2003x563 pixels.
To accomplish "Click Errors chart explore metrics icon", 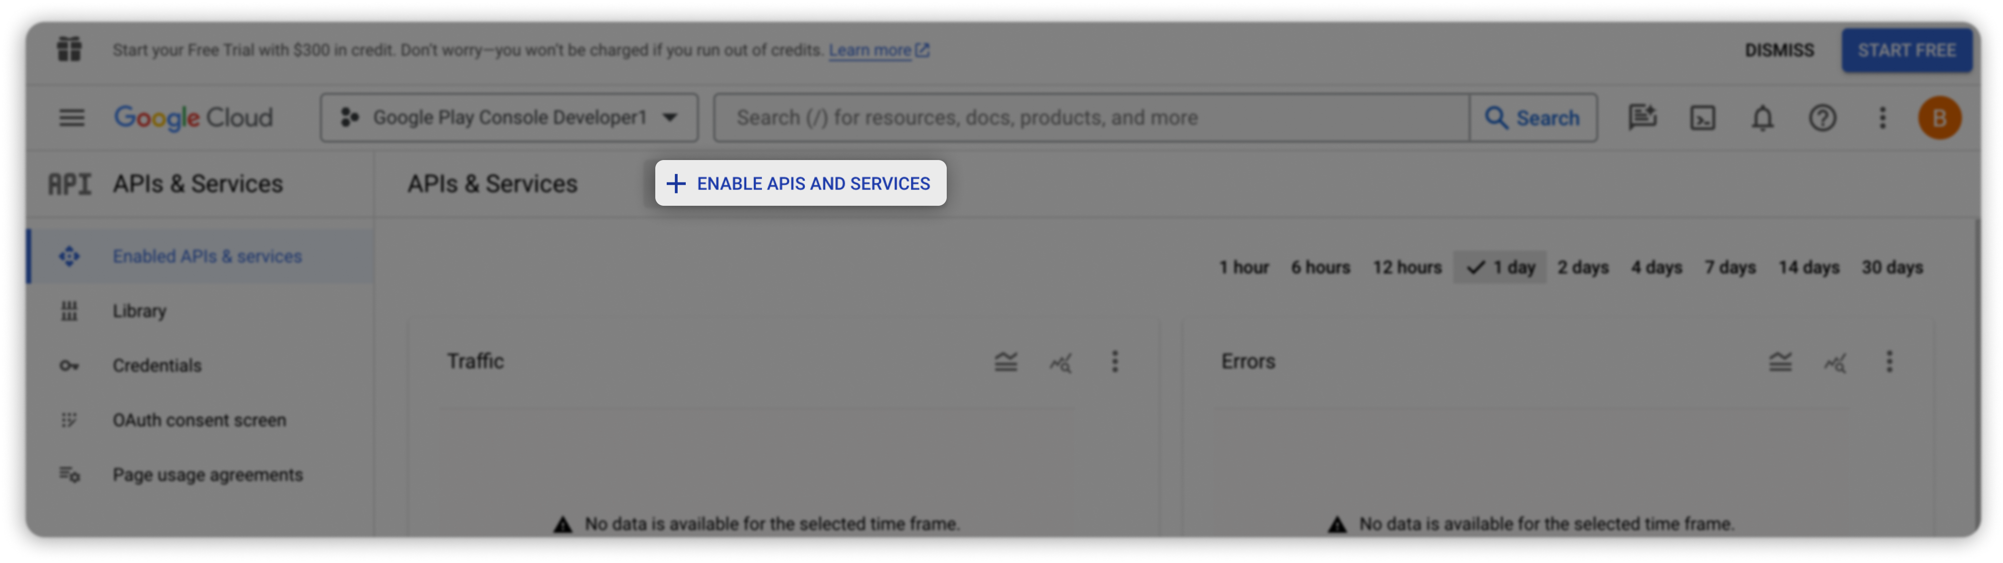I will point(1835,362).
